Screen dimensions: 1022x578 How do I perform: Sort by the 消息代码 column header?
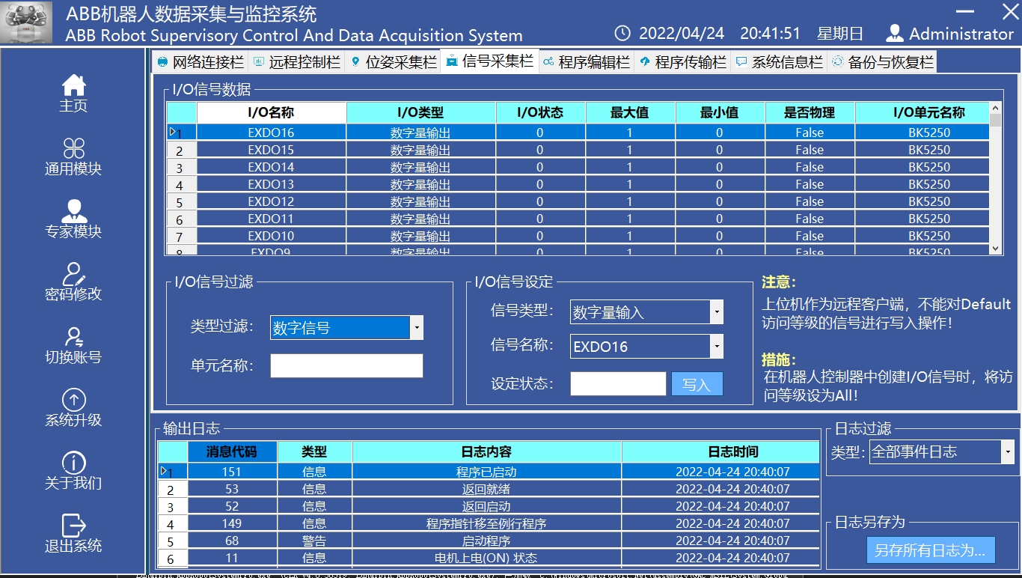point(232,451)
